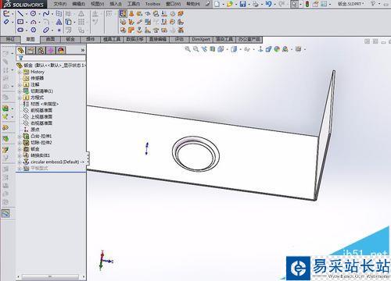391x281 pixels.
Task: Expand the History tree node
Action: click(20, 72)
